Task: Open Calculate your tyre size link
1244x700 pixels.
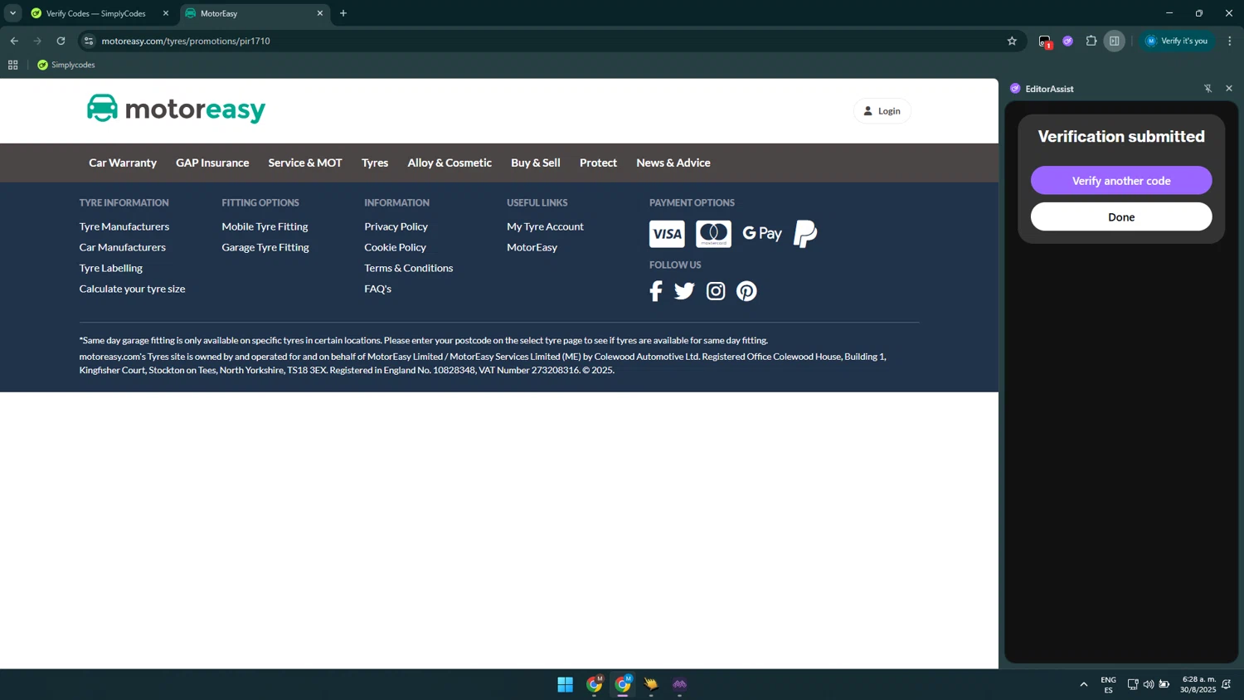Action: 133,289
